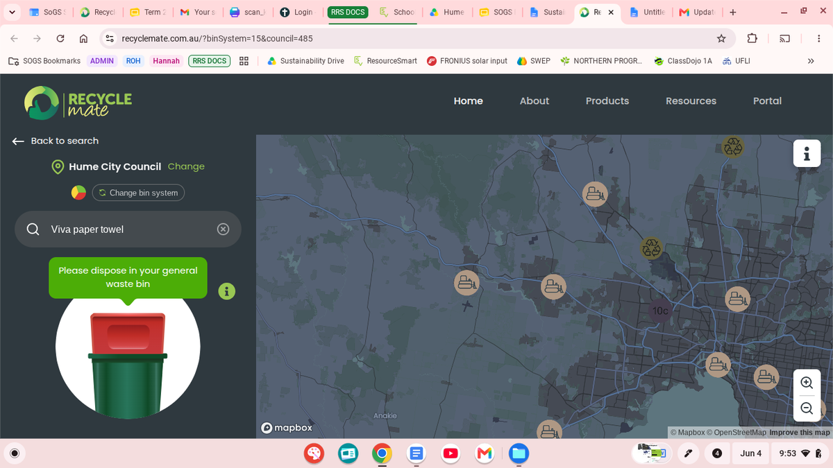Switch to the Term 2 tab
Screen dimensions: 833x468
149,12
